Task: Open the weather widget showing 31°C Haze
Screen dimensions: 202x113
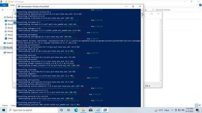Action: click(x=162, y=110)
